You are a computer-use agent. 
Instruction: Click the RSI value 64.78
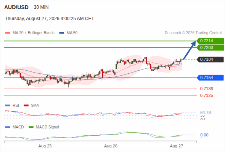pos(205,112)
